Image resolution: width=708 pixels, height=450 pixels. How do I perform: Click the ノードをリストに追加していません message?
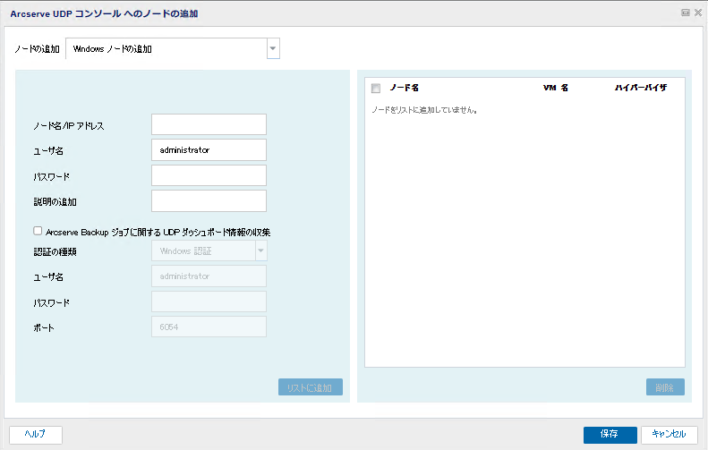(x=424, y=110)
